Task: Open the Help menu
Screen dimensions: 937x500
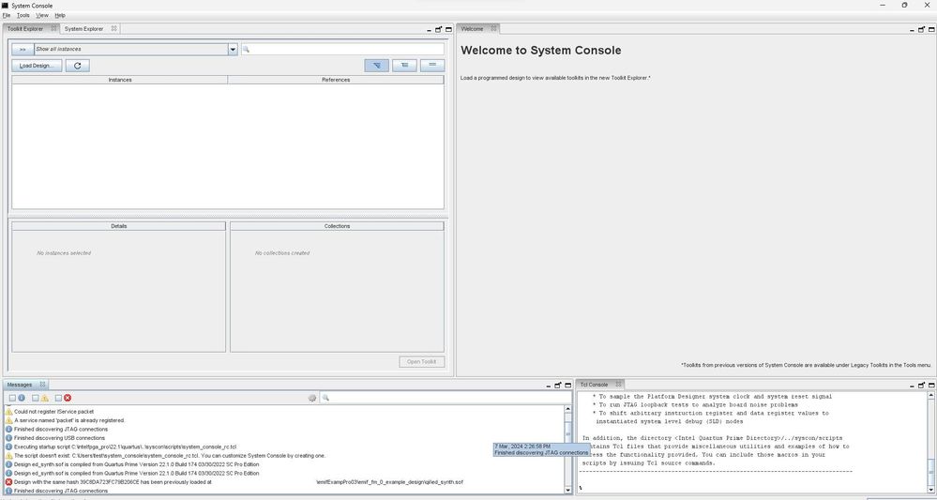Action: click(x=60, y=15)
